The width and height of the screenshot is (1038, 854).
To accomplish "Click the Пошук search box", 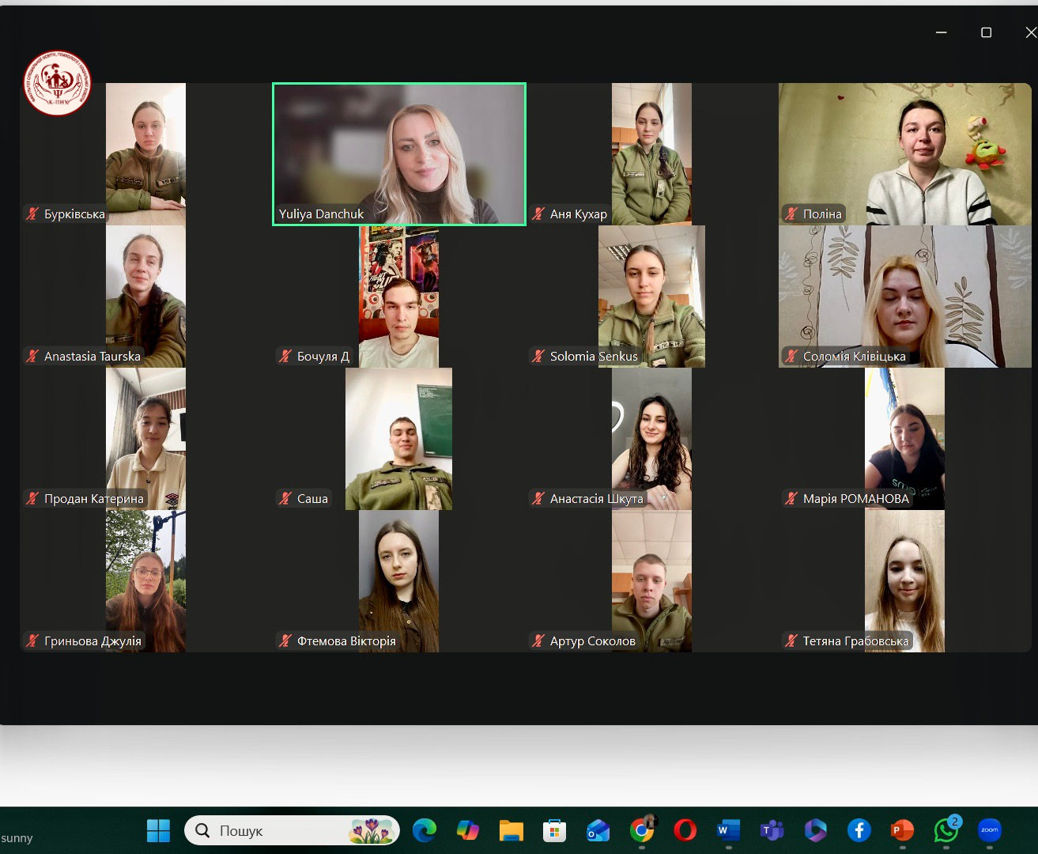I will click(277, 830).
